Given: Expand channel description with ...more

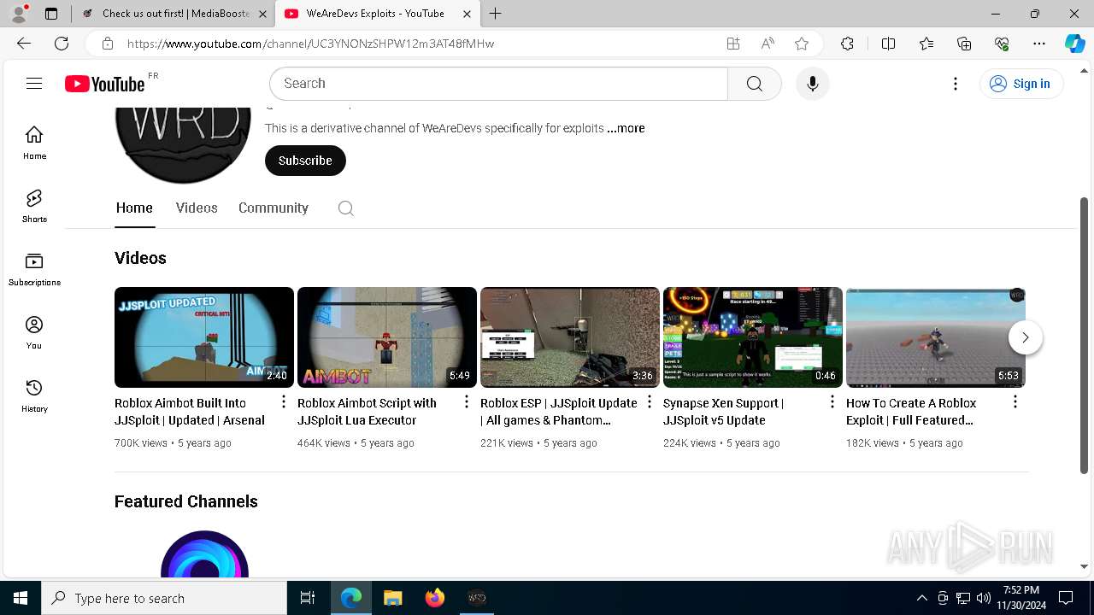Looking at the screenshot, I should (626, 128).
